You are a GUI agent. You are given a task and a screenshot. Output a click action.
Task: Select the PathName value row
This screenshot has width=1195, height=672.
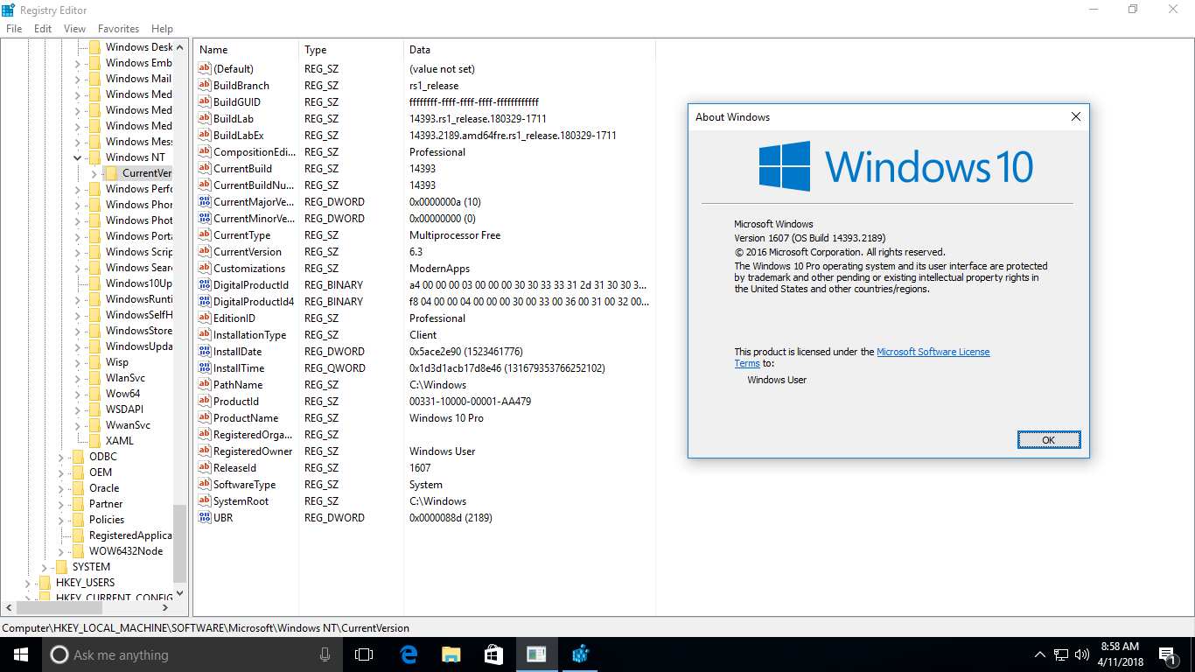(424, 385)
